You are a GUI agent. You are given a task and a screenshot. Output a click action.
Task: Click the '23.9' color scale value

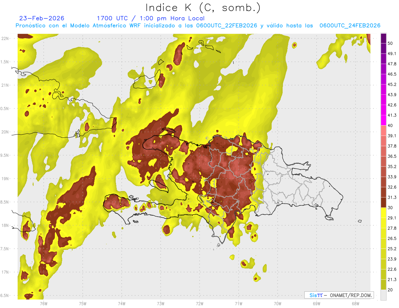point(392,259)
